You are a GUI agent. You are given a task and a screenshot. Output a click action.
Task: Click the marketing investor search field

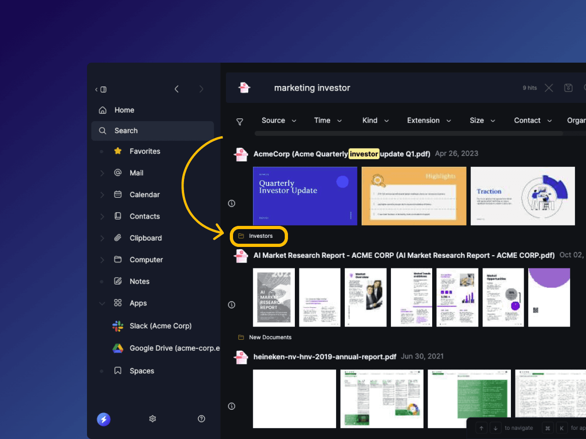312,88
